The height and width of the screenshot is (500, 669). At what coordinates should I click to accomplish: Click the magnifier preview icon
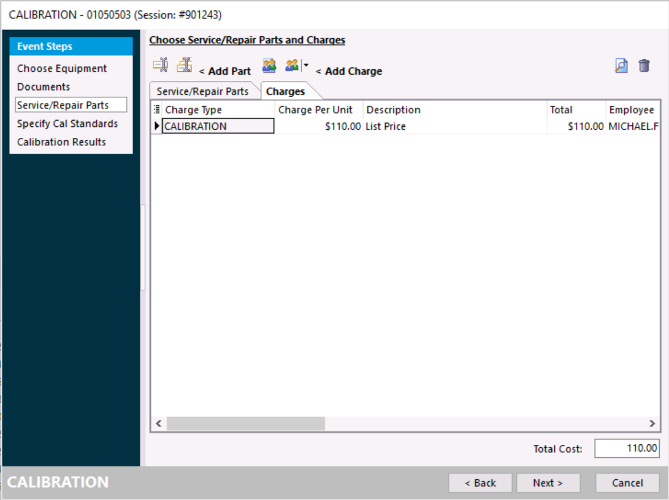pyautogui.click(x=621, y=66)
